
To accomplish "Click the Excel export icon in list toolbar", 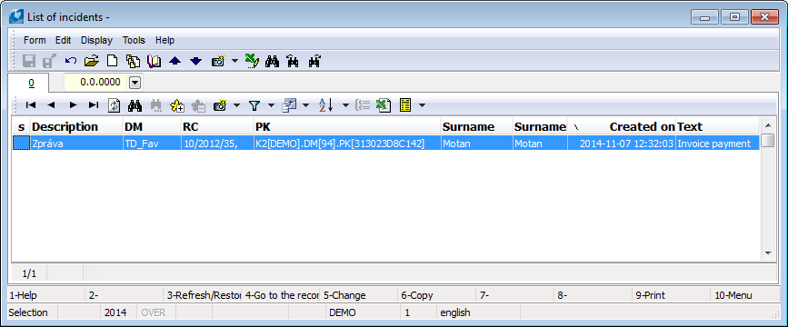I will coord(384,105).
